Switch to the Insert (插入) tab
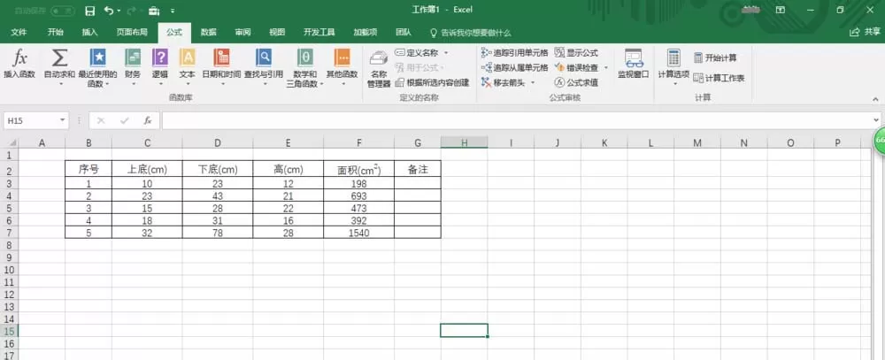 point(89,33)
